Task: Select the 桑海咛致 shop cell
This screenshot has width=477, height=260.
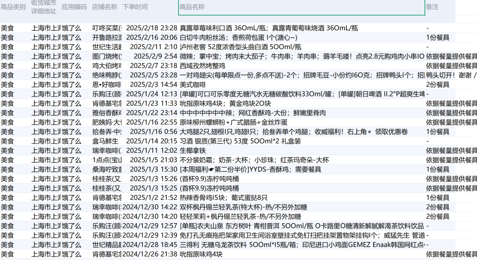Action: (107, 170)
